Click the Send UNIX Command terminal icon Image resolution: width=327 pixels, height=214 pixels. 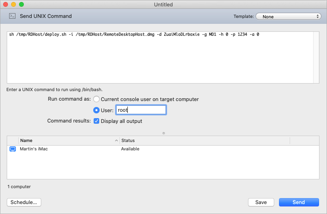[x=12, y=16]
